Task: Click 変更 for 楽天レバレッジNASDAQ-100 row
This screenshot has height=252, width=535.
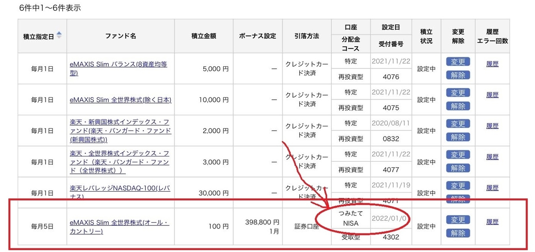Action: [458, 186]
